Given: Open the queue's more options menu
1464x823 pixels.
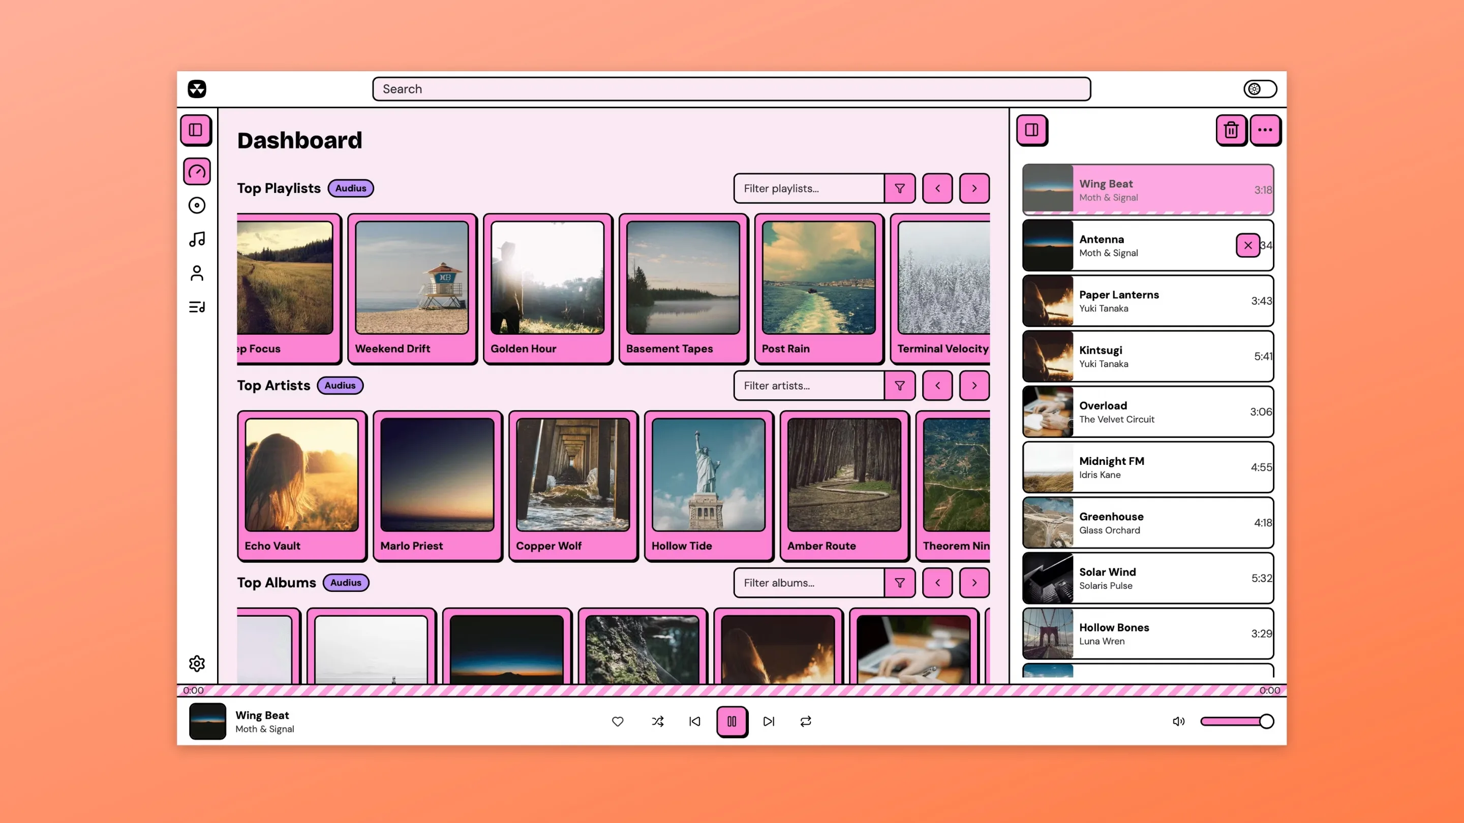Looking at the screenshot, I should pyautogui.click(x=1266, y=130).
